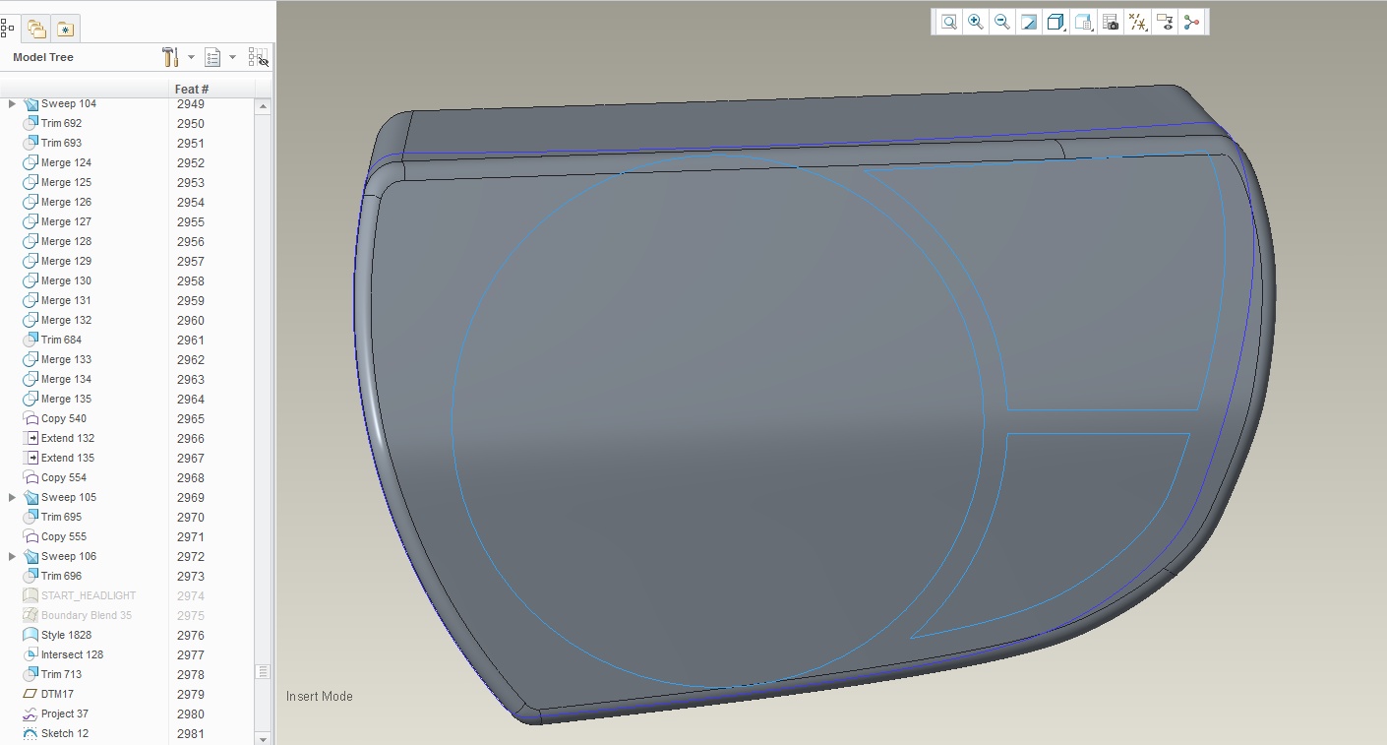Select Merge 126 in tree

tap(66, 202)
